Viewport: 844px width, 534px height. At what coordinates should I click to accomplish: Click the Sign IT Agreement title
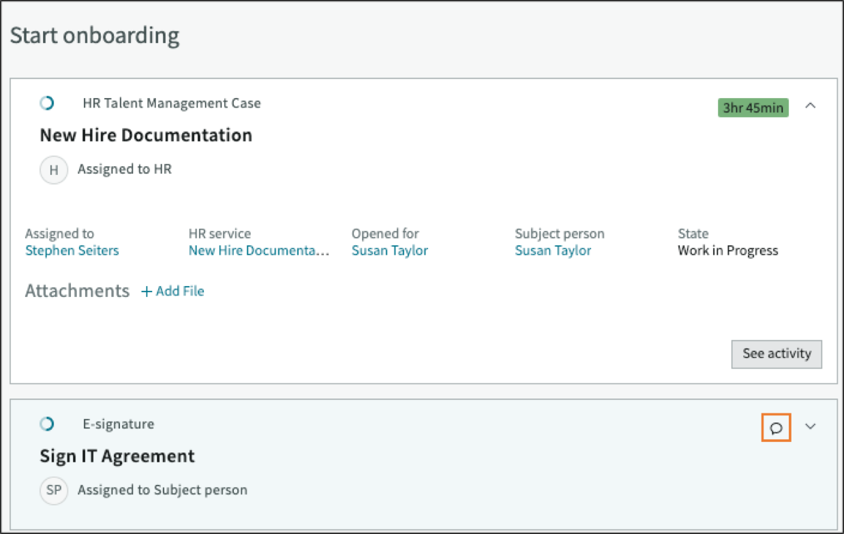117,456
